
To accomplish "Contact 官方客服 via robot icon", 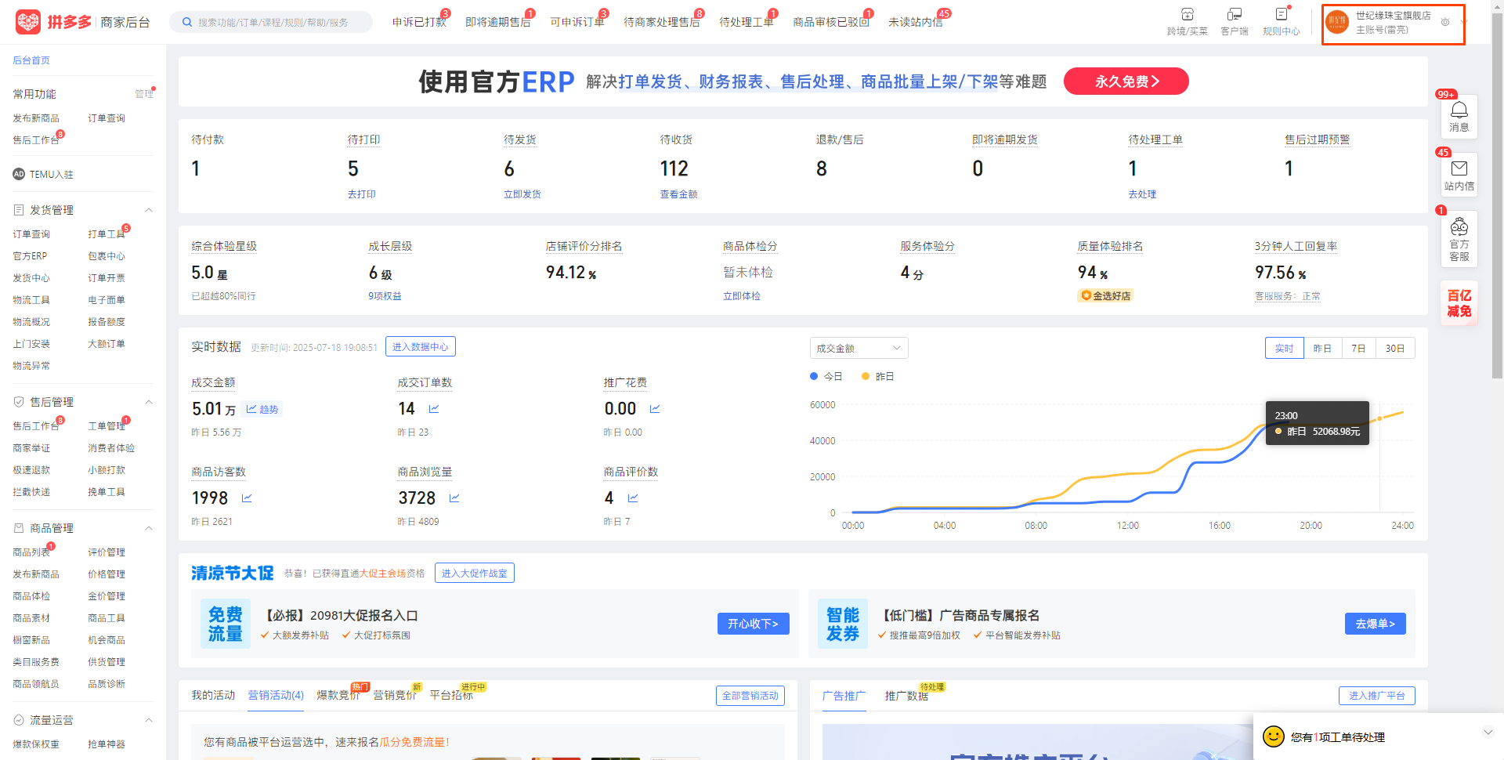I will (x=1459, y=228).
